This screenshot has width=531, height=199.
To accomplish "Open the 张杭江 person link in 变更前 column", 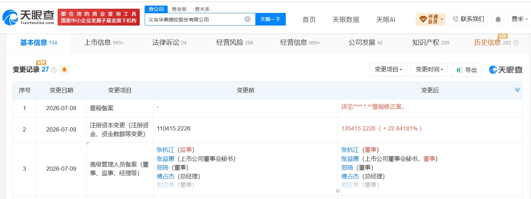I will [x=165, y=150].
